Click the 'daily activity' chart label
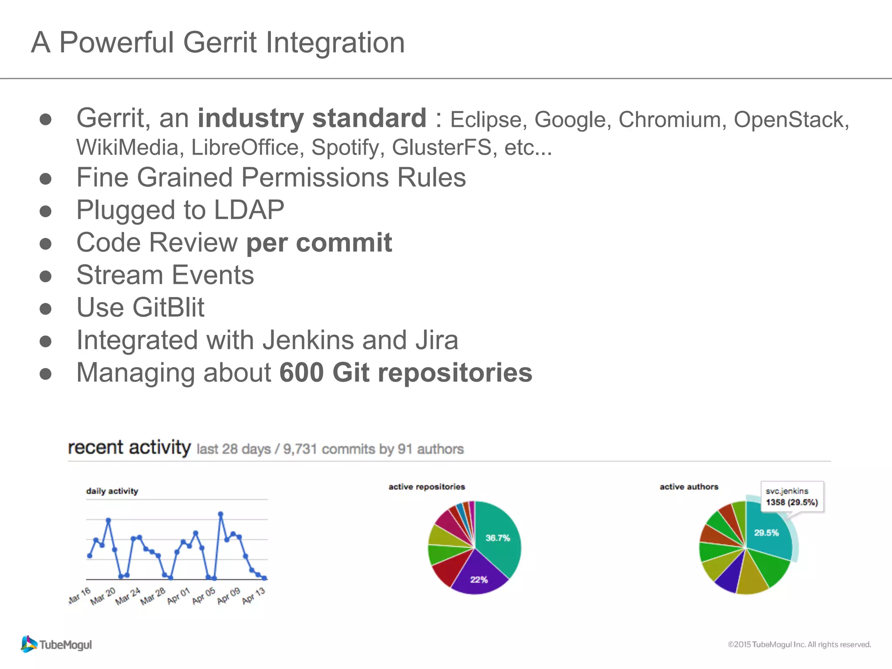This screenshot has height=669, width=892. (112, 491)
